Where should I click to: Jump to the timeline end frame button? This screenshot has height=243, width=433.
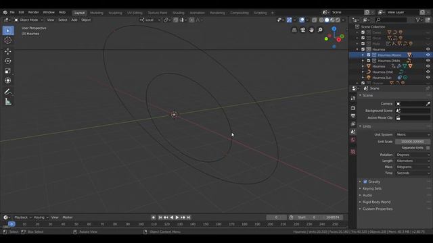tap(189, 217)
